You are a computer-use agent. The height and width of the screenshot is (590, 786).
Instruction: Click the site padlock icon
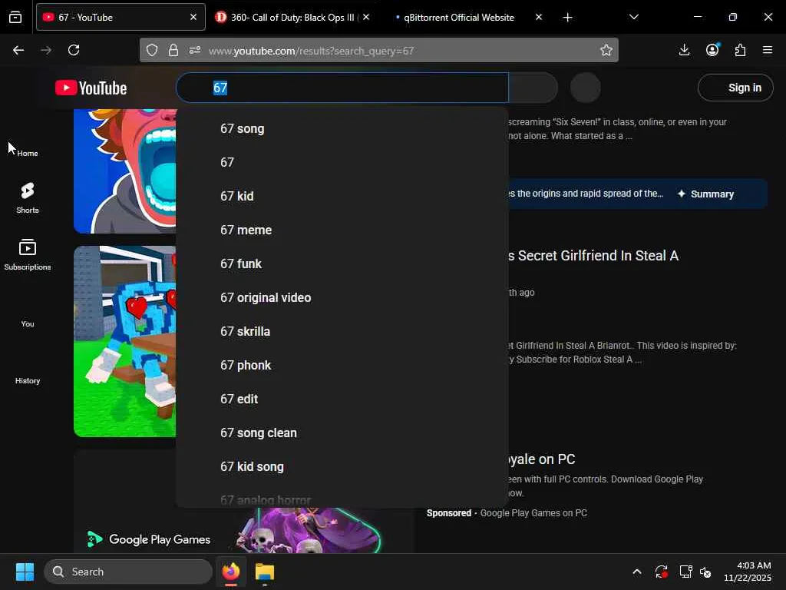click(173, 50)
